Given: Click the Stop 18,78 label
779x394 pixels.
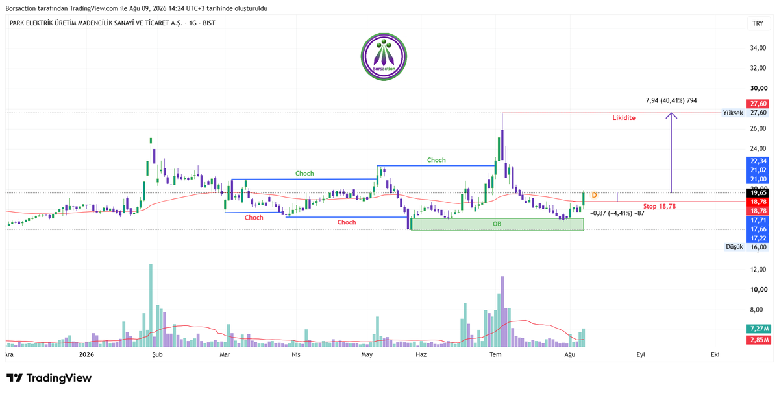Looking at the screenshot, I should (660, 206).
